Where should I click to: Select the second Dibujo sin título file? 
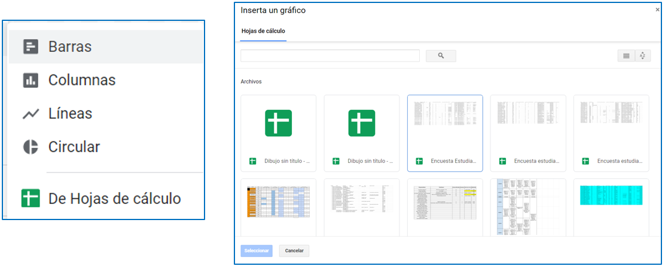click(x=361, y=133)
